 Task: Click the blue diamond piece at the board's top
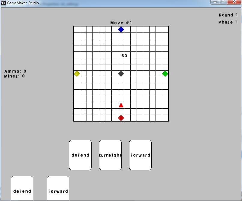pos(121,29)
